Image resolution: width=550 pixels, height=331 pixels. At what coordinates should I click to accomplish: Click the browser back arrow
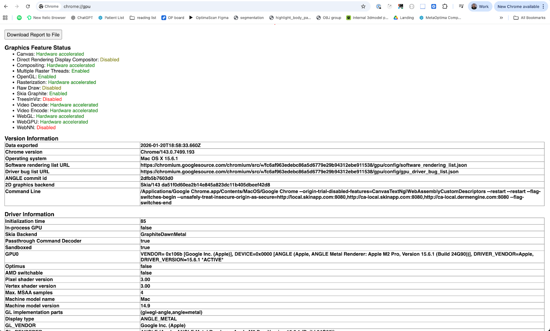tap(6, 7)
